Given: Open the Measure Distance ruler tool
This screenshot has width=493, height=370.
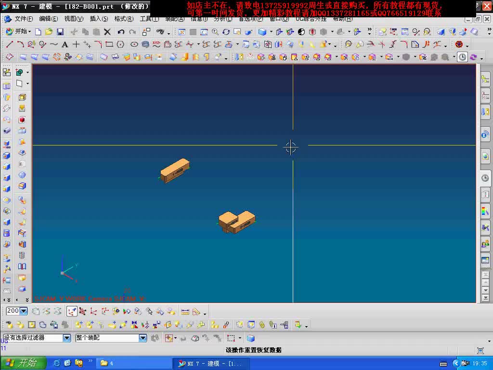Looking at the screenshot, I should tap(185, 312).
